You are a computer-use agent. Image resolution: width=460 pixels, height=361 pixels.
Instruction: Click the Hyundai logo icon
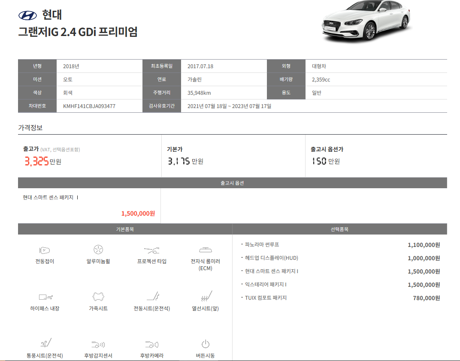pos(27,15)
